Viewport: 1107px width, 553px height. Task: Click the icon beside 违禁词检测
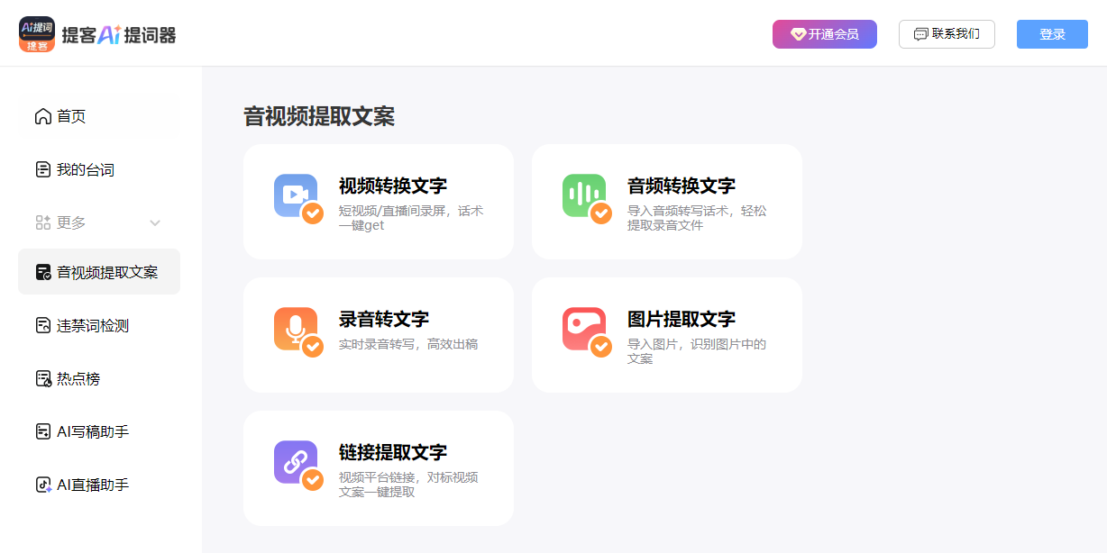(42, 325)
